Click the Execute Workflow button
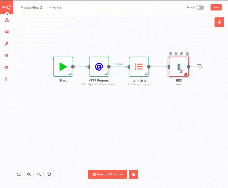228x188 pixels. pyautogui.click(x=107, y=174)
